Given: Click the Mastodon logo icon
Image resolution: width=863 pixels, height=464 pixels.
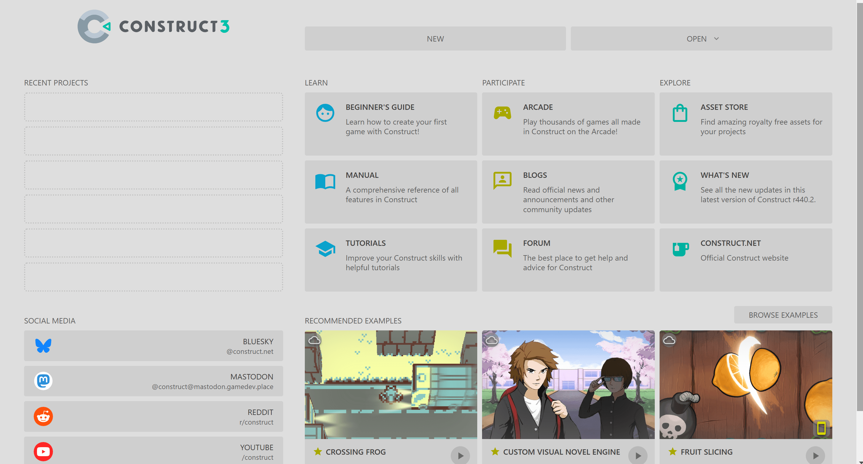Looking at the screenshot, I should point(43,381).
